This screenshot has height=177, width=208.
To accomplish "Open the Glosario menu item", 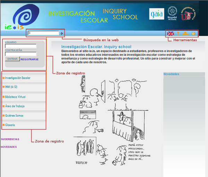I will [x=10, y=125].
